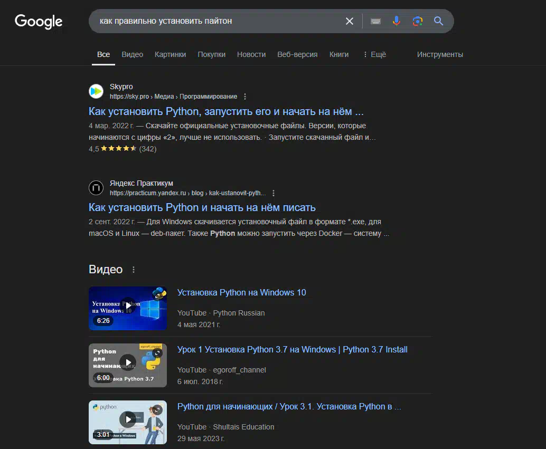The width and height of the screenshot is (546, 449).
Task: Open three-dot menu beside Видео heading
Action: click(x=134, y=270)
